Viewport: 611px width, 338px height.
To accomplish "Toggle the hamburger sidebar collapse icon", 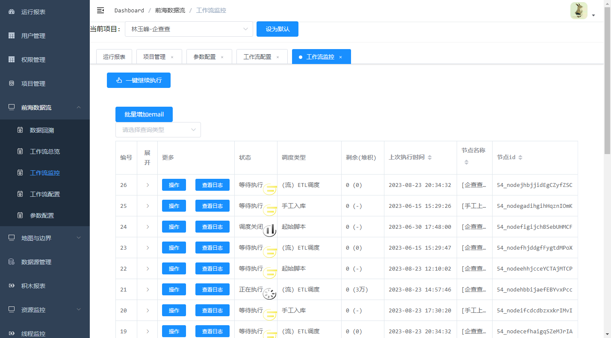I will coord(100,10).
